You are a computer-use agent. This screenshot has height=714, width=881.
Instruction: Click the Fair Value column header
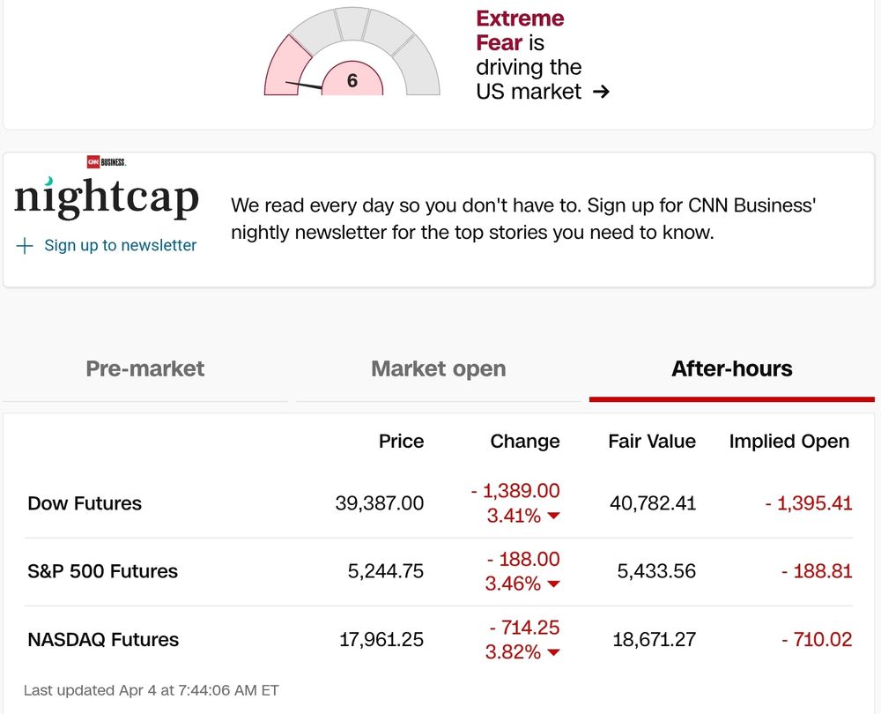651,442
